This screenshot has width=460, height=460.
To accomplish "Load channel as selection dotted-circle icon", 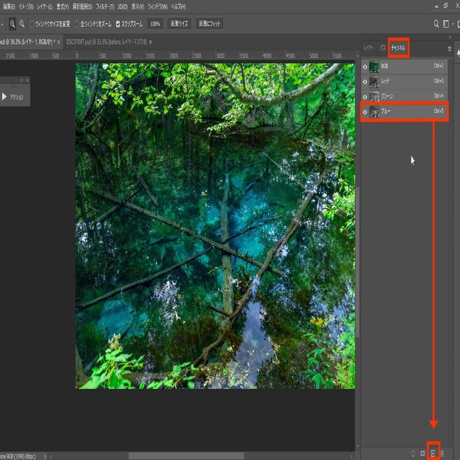I will [413, 454].
